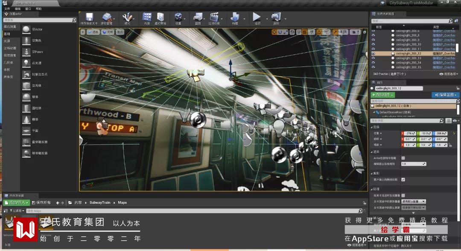Open the Add Component green dropdown
The image size is (461, 251).
click(x=383, y=95)
